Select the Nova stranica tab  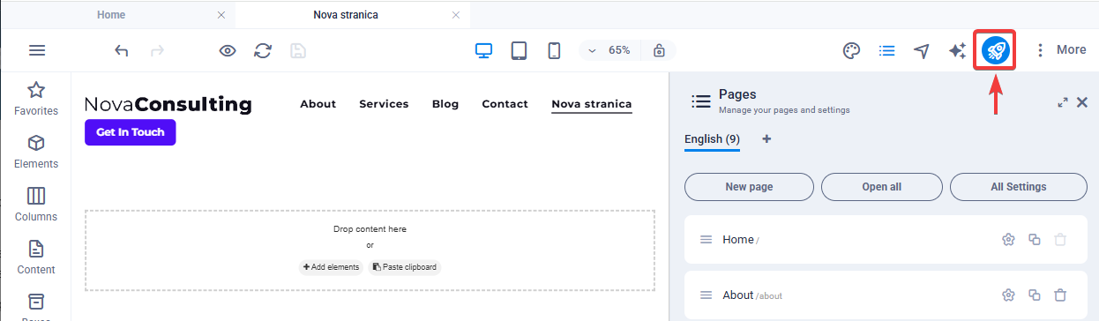tap(346, 15)
